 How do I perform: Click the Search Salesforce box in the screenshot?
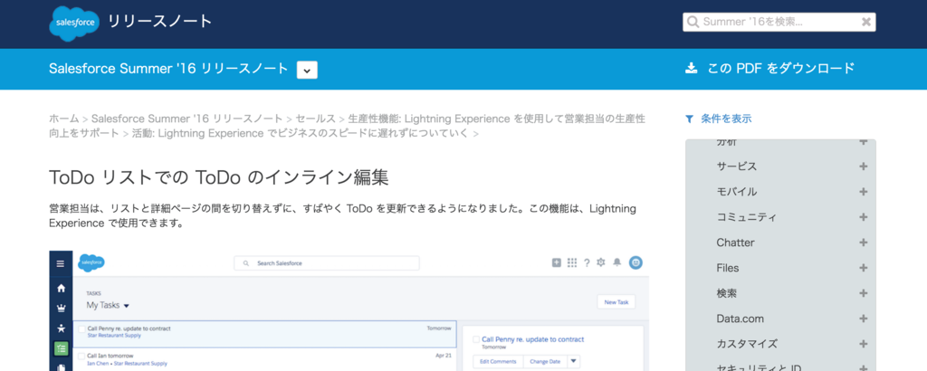327,263
